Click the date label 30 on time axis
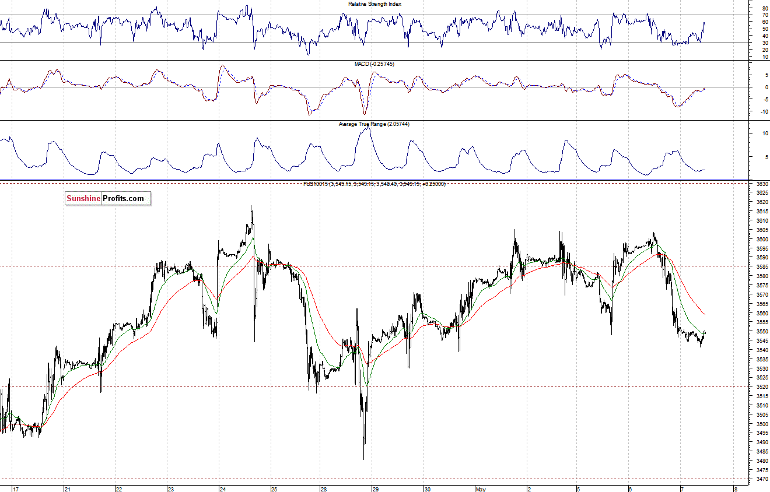 pos(428,489)
